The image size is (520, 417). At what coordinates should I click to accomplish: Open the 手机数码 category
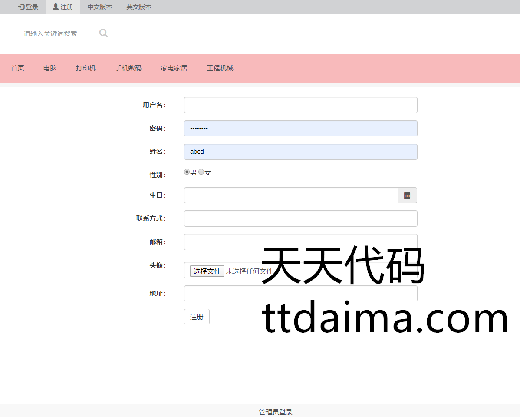128,68
